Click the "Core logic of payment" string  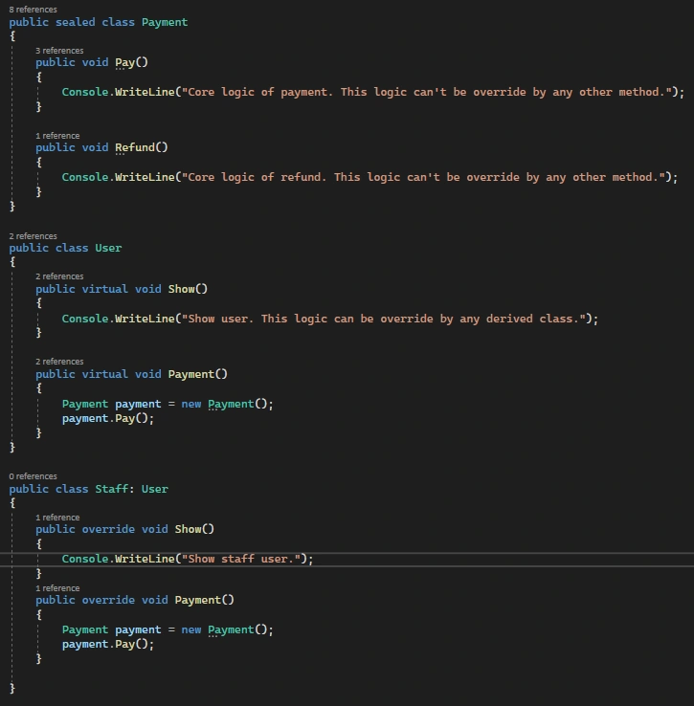tap(426, 92)
